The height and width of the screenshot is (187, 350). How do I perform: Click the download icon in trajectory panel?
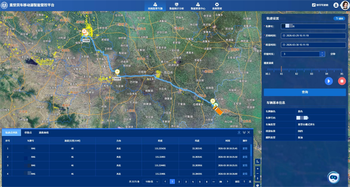(x=239, y=132)
